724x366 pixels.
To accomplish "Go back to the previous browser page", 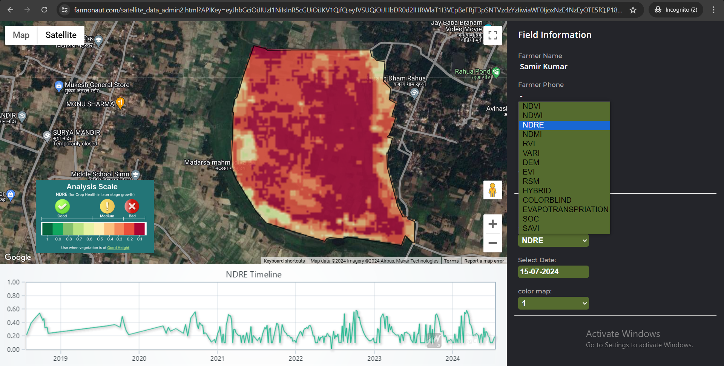I will coord(11,10).
